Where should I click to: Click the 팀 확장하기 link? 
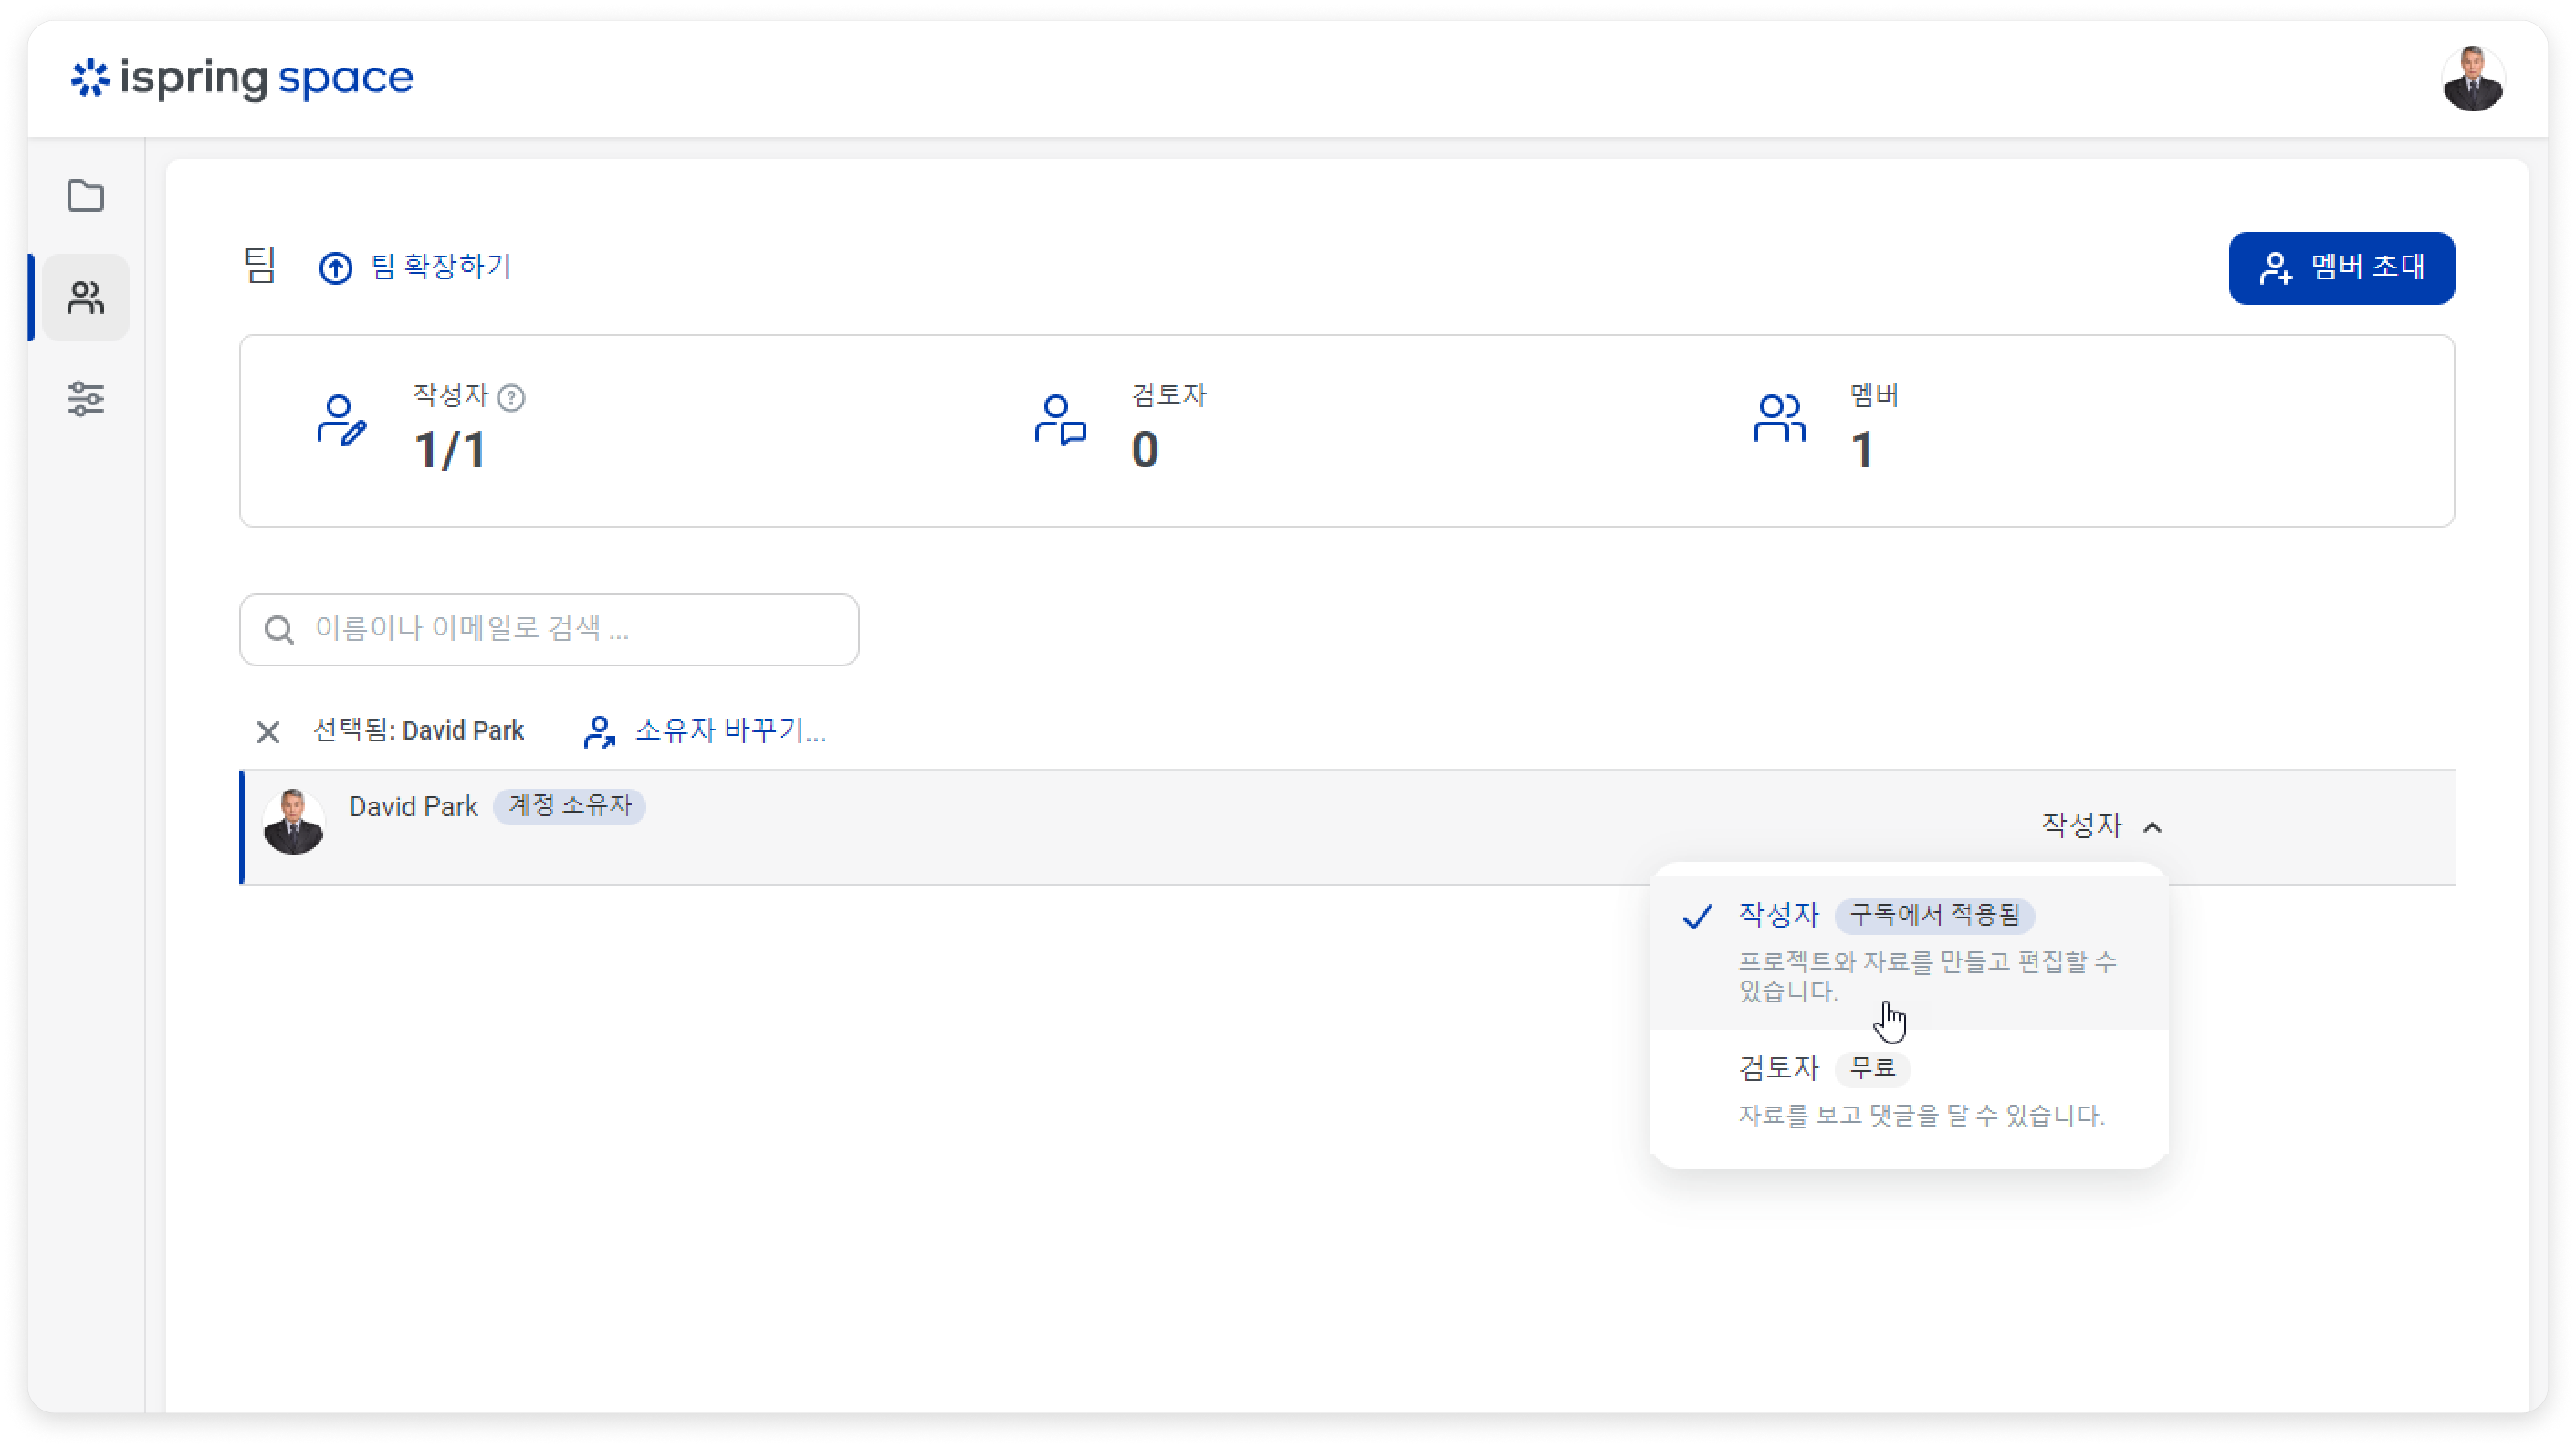coord(441,267)
